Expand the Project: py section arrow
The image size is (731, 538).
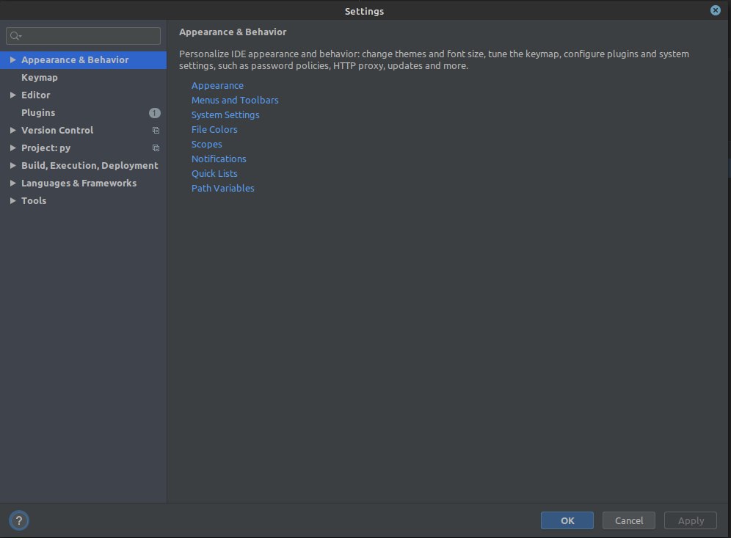(x=13, y=148)
